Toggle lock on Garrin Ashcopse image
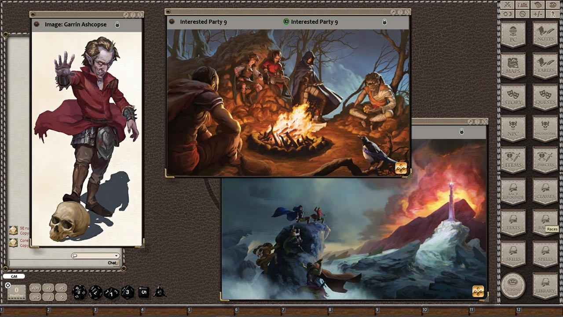 (117, 25)
